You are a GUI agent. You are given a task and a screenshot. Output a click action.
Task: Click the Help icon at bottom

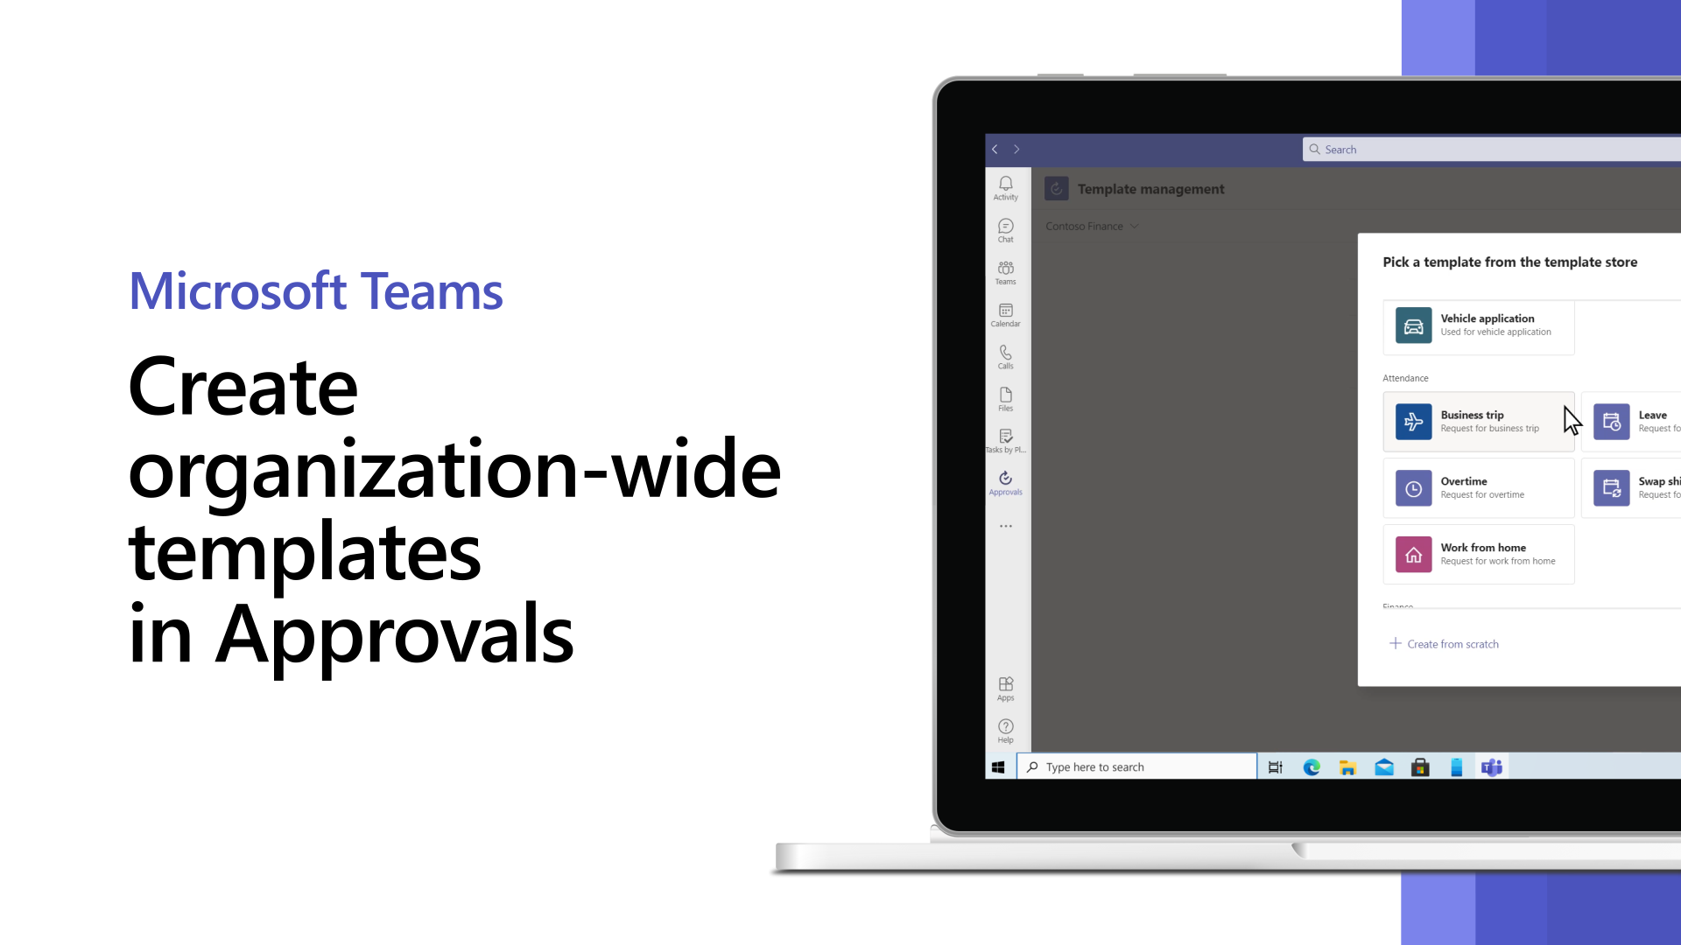click(x=1006, y=729)
